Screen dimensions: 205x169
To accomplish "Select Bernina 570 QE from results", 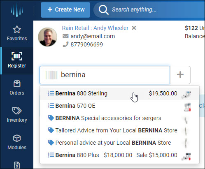I will point(119,106).
